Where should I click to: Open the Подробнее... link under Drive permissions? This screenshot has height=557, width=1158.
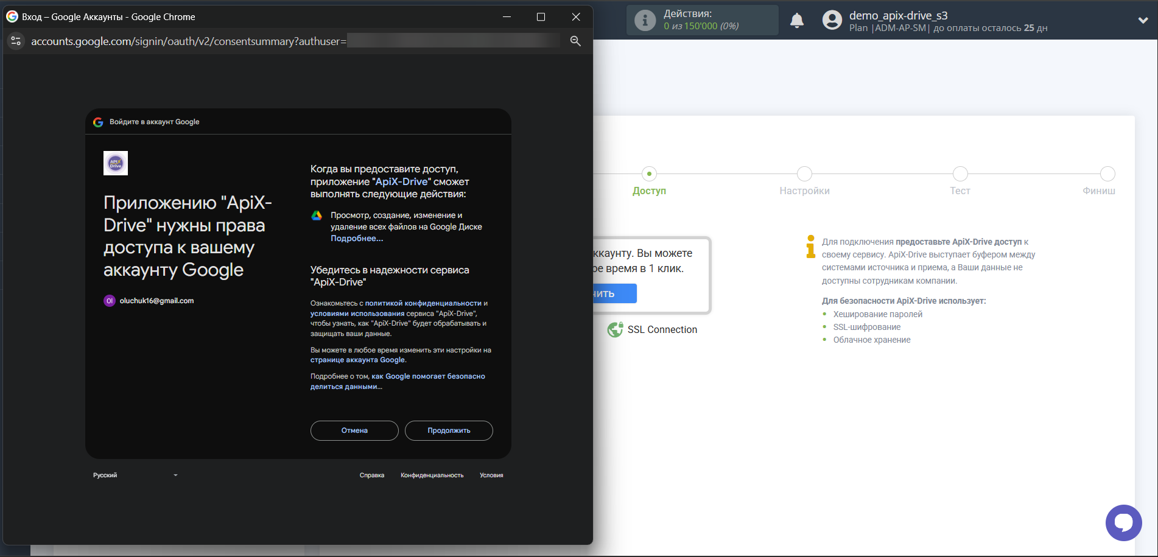click(357, 239)
